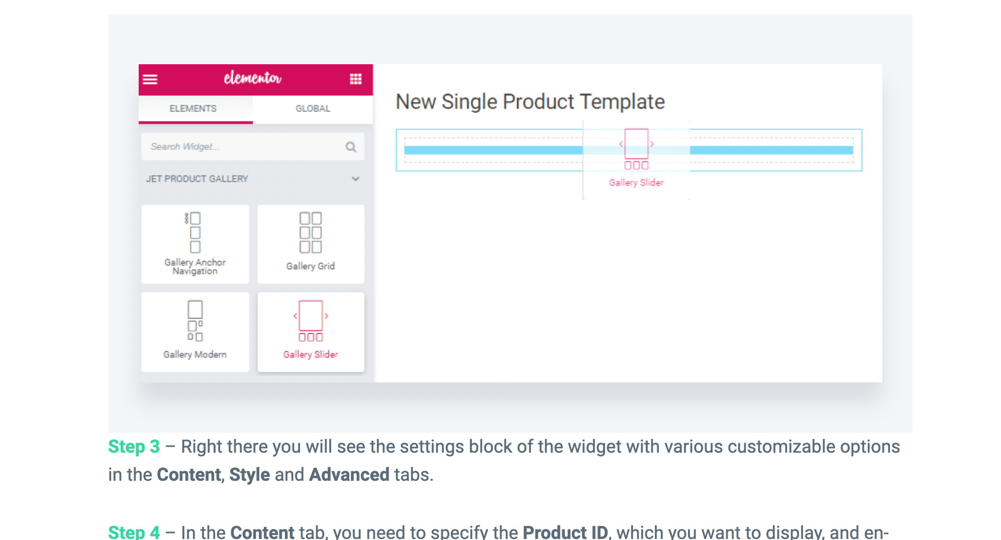Click the search magnifier icon
The width and height of the screenshot is (1001, 540).
pos(351,147)
